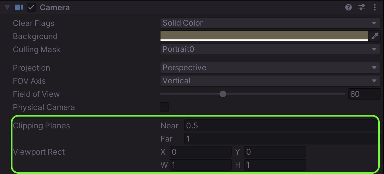The height and width of the screenshot is (174, 384).
Task: Open the FOV Axis dropdown
Action: (270, 81)
